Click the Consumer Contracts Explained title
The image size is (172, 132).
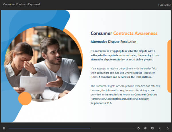pyautogui.click(x=21, y=4)
